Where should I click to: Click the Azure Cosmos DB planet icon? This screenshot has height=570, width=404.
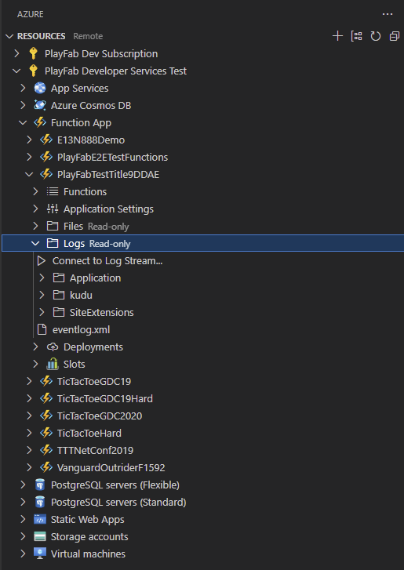[40, 105]
